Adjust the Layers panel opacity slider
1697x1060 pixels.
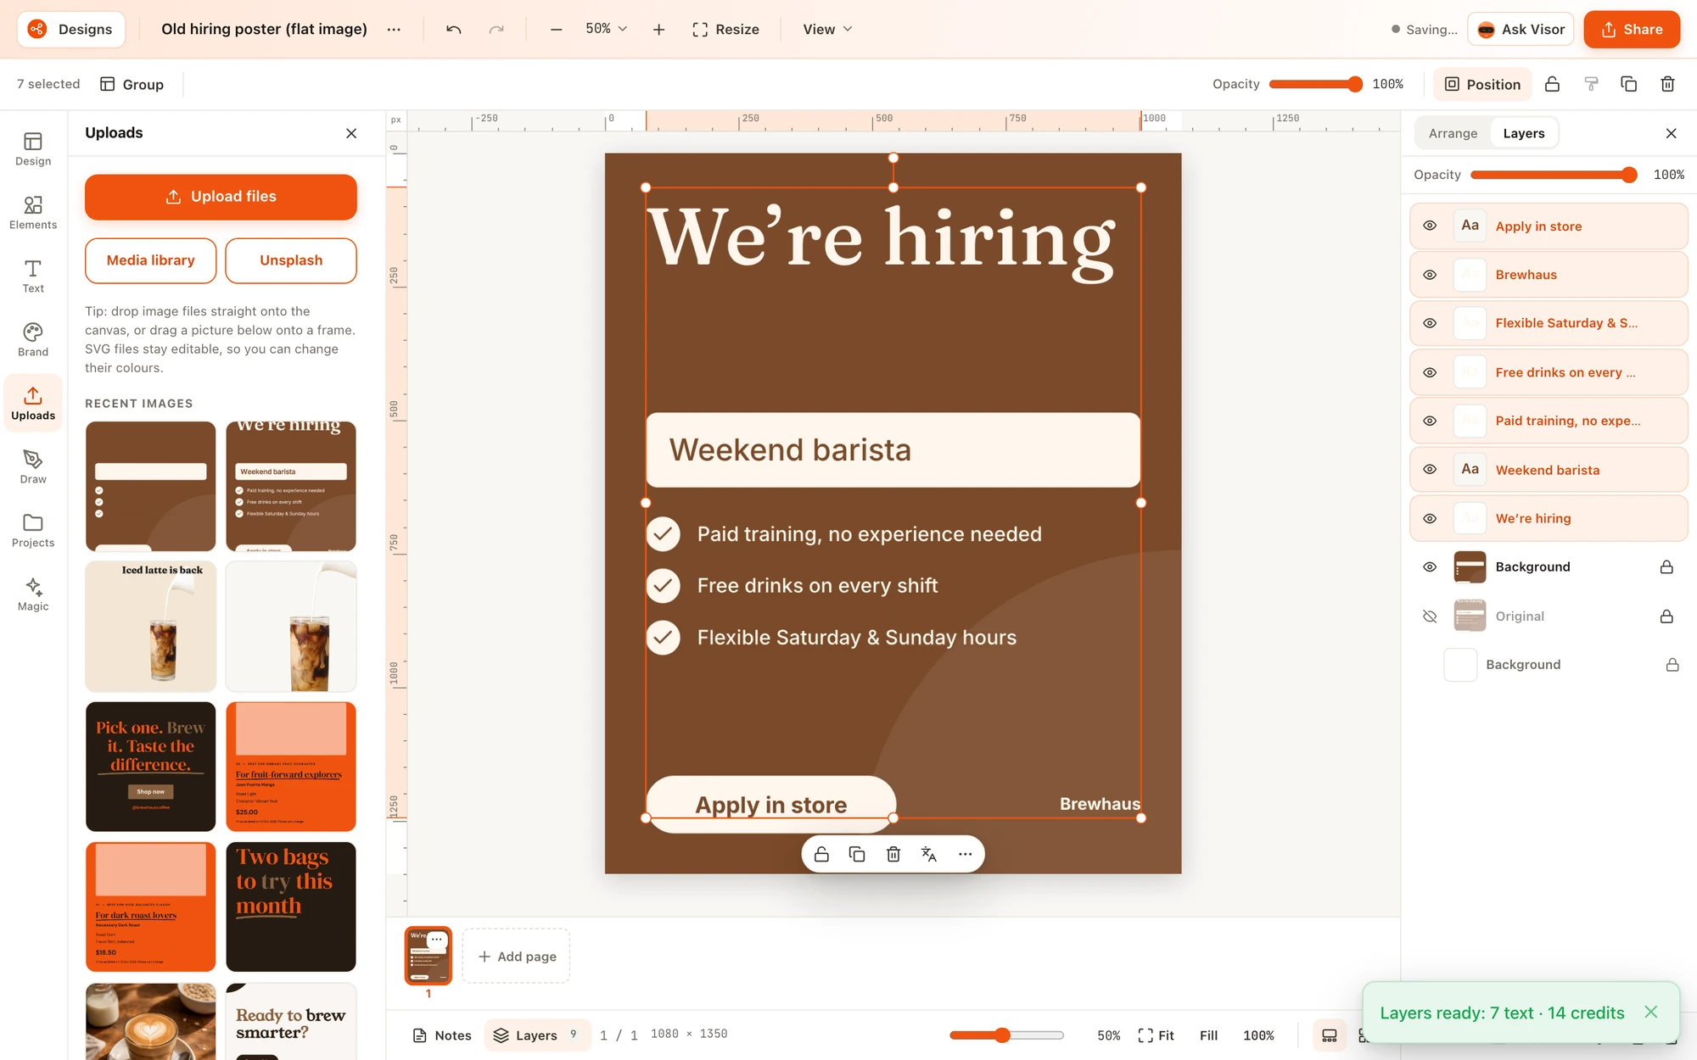click(1554, 175)
